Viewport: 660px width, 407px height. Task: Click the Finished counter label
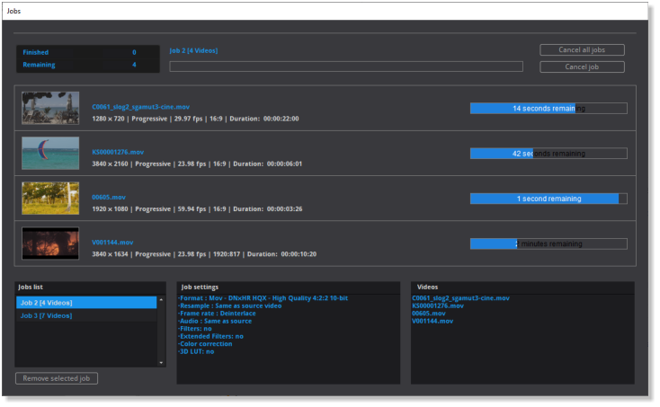click(x=35, y=52)
